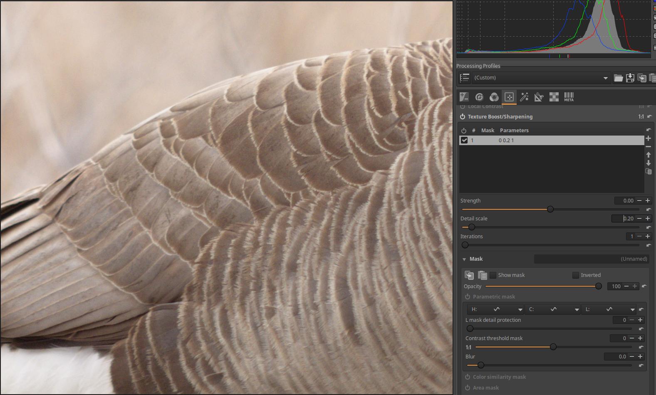The width and height of the screenshot is (656, 395).
Task: Open the (Custom) processing profile dropdown
Action: tap(541, 78)
